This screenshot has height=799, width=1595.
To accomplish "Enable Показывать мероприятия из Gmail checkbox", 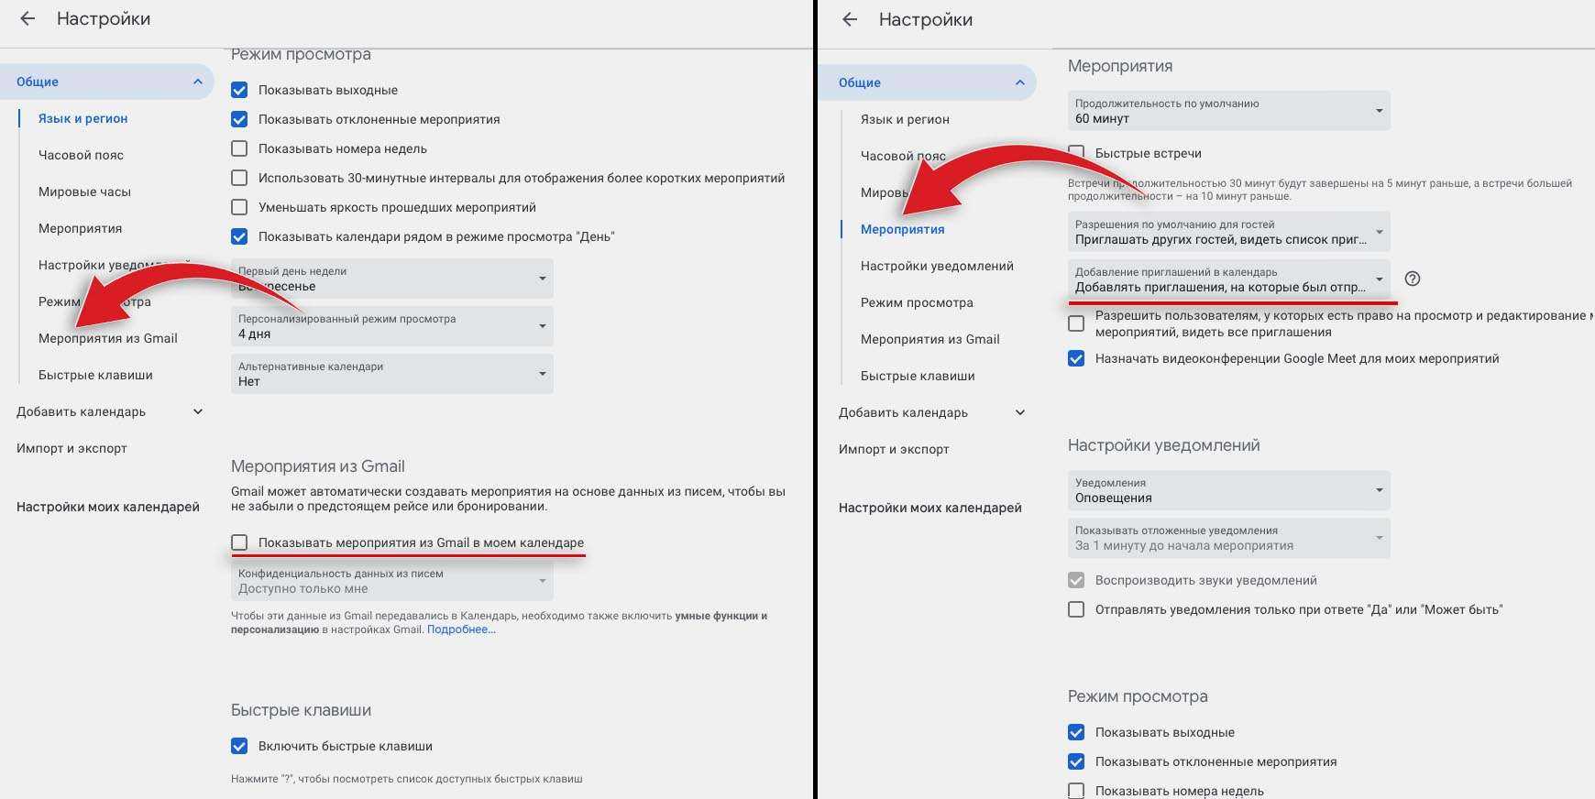I will (x=239, y=542).
